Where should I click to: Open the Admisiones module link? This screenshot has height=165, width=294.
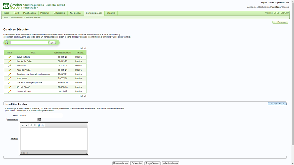click(x=252, y=7)
